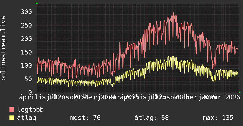243x126 pixels.
Task: Click the y-axis label 0
Action: coord(30,92)
